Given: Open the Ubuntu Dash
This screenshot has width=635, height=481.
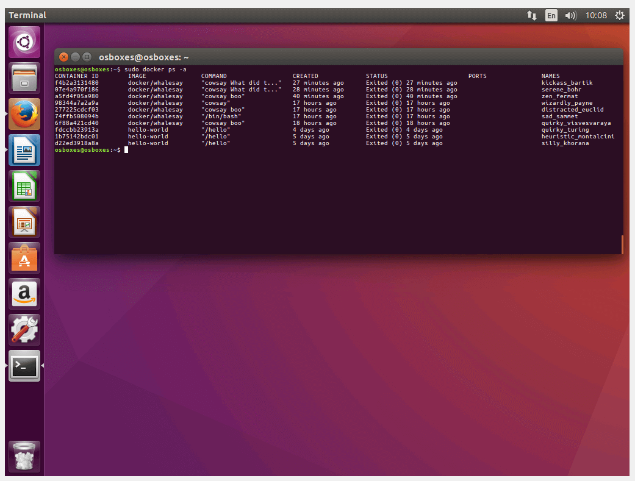Looking at the screenshot, I should coord(24,41).
